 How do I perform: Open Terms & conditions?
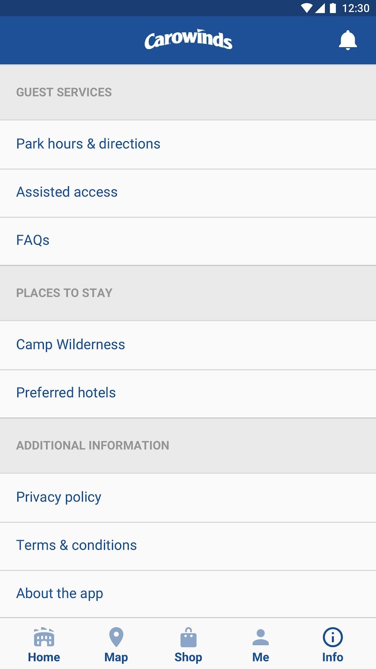tap(77, 545)
